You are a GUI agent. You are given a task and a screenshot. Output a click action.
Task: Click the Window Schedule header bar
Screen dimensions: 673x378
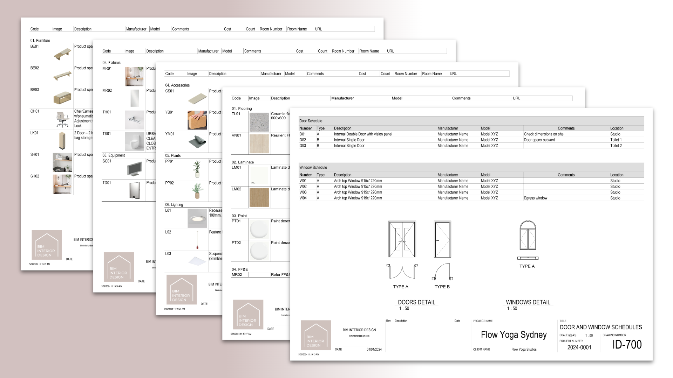click(471, 167)
